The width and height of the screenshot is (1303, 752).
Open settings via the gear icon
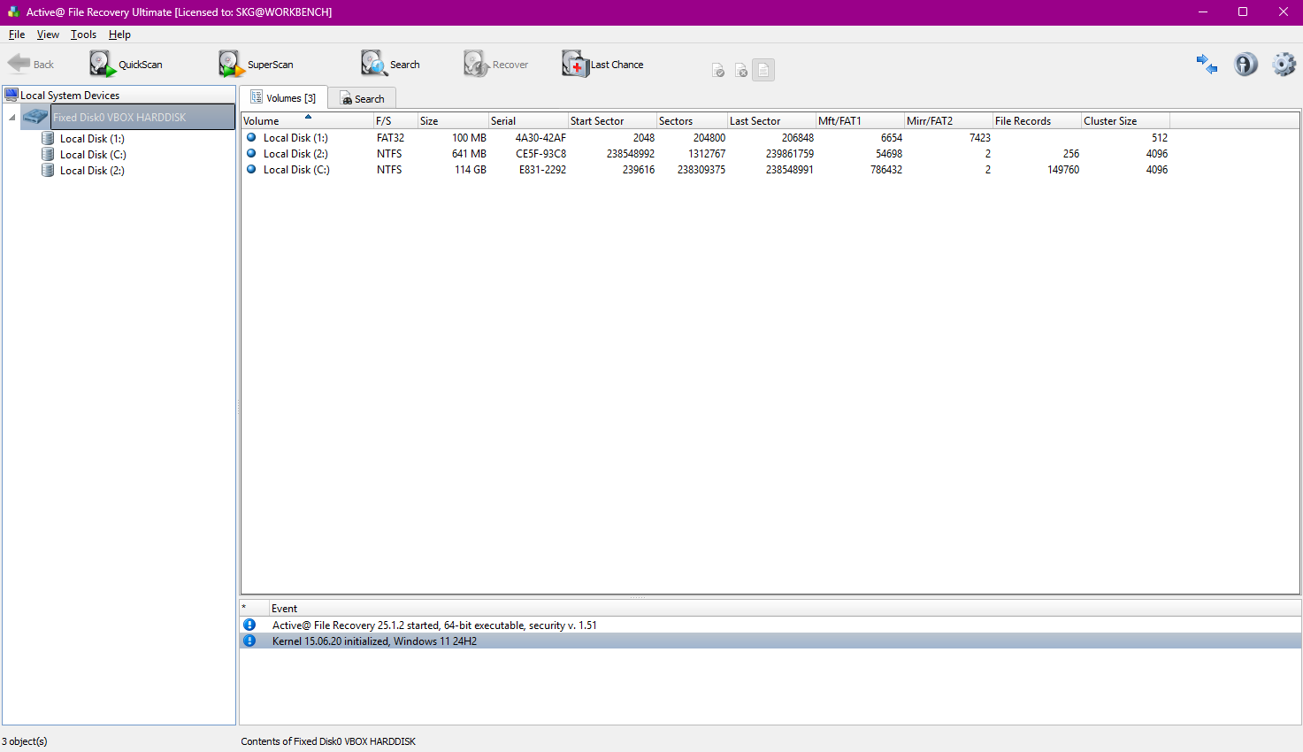pyautogui.click(x=1284, y=64)
